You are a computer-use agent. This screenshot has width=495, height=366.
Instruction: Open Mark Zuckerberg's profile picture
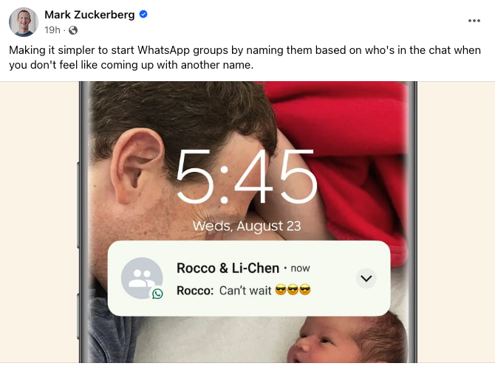tap(24, 22)
